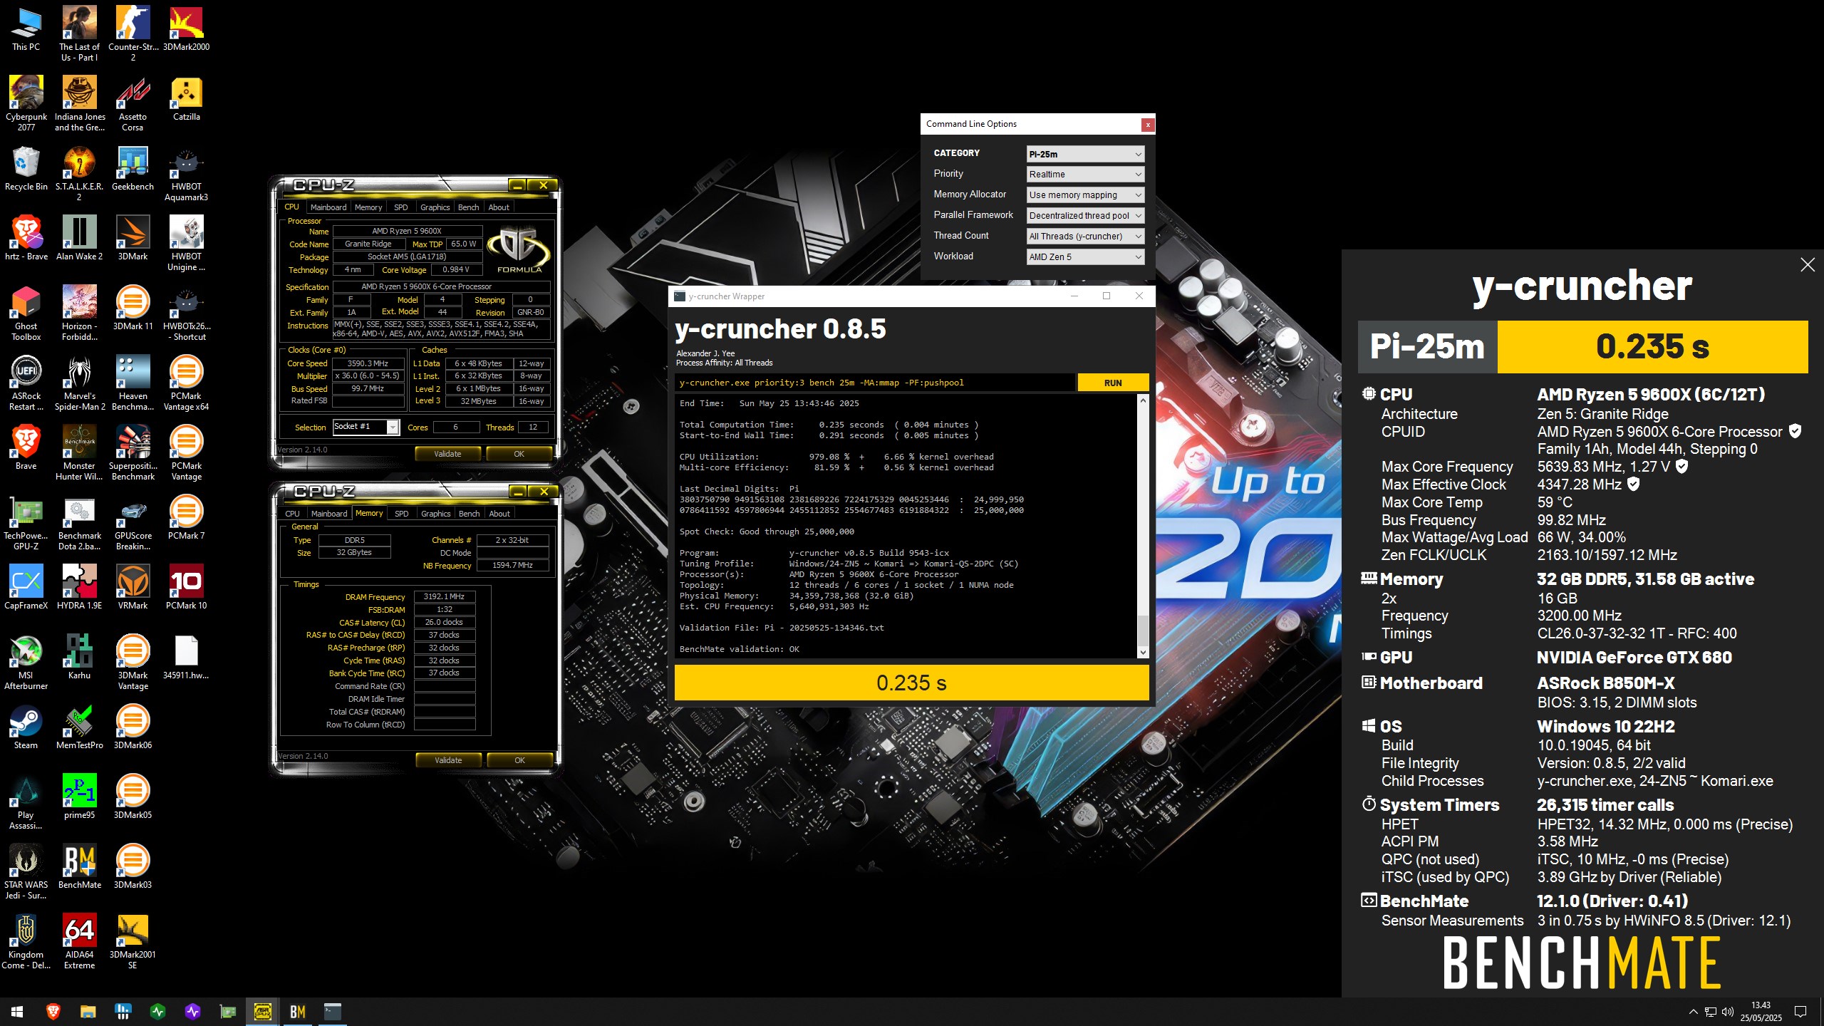Click OK in the lower CPU-Z Memory window
This screenshot has height=1026, width=1824.
click(519, 760)
